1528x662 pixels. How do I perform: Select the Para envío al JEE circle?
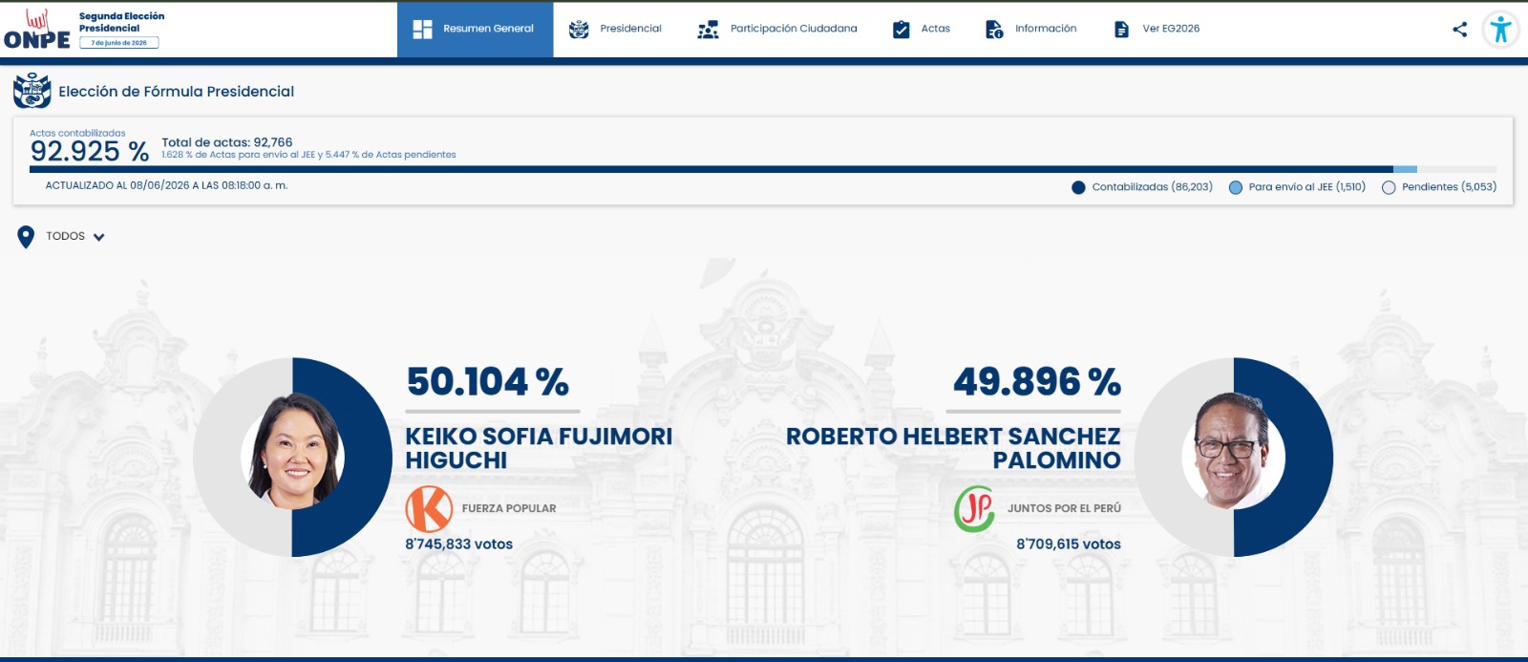1235,187
